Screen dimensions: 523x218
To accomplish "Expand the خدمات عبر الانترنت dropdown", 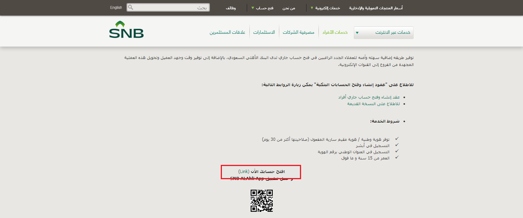I will 383,33.
